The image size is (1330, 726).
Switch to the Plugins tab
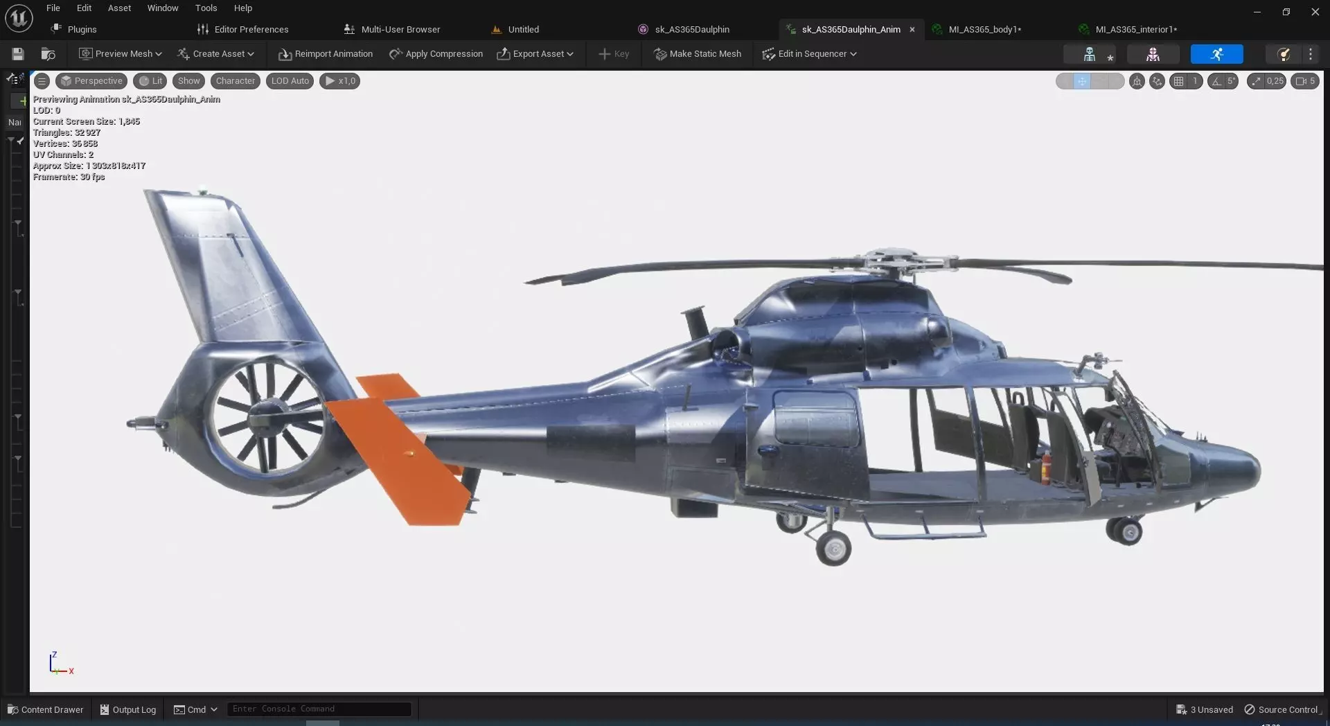point(74,29)
